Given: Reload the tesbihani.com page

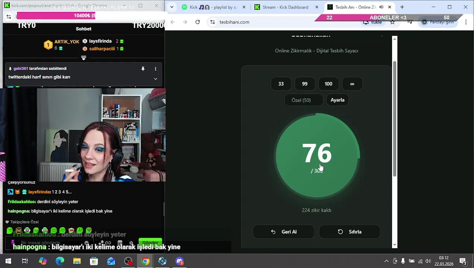Looking at the screenshot, I should [197, 22].
